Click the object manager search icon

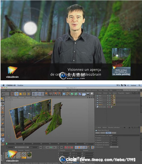(x=133, y=93)
